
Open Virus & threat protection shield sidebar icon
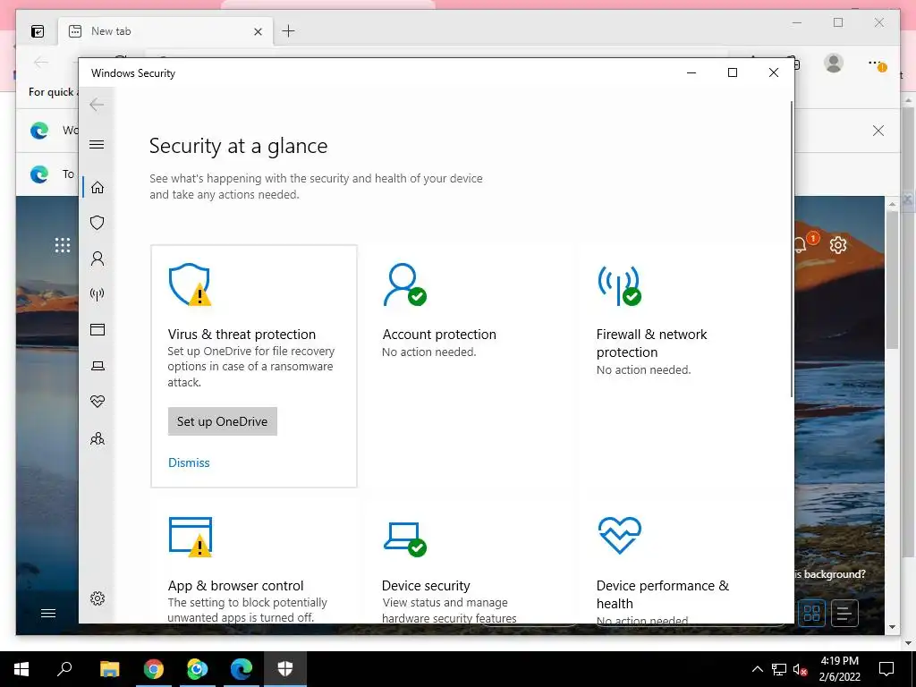pyautogui.click(x=98, y=223)
